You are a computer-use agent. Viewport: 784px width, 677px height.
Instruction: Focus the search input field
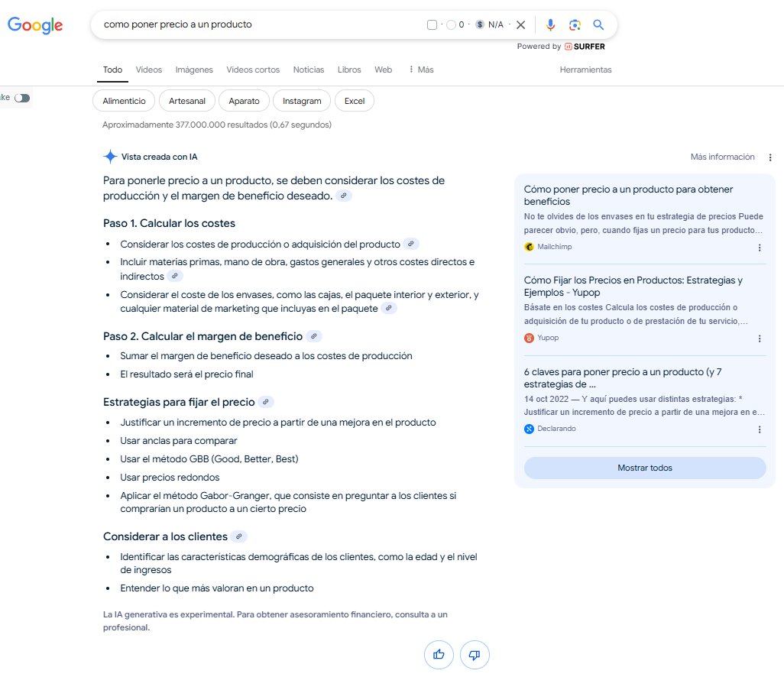260,24
